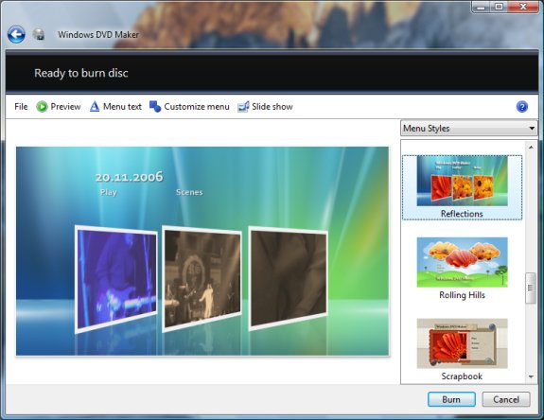Click the 20.11.2006 title in preview

coord(129,177)
